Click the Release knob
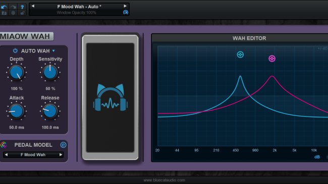 [50, 111]
